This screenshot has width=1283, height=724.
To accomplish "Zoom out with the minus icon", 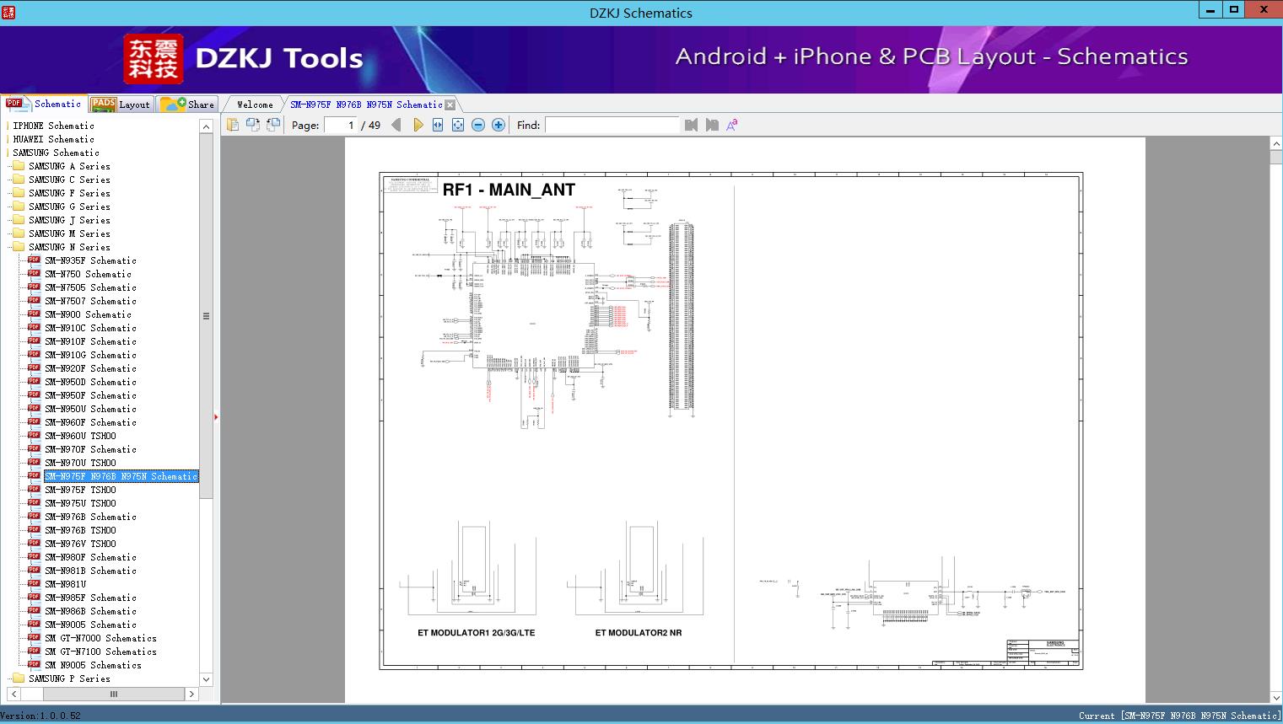I will [x=478, y=125].
